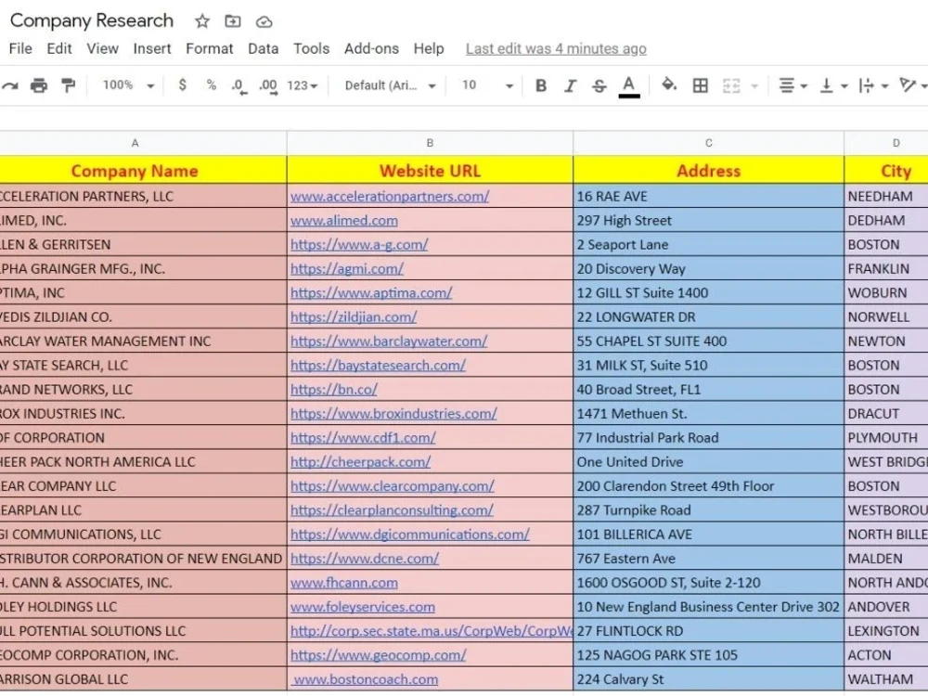Check the cloud save status icon
This screenshot has height=696, width=928.
click(264, 22)
